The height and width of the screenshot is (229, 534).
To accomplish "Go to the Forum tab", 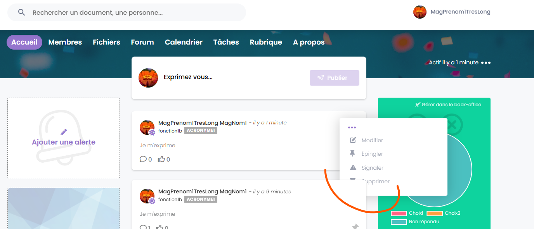I will tap(142, 42).
